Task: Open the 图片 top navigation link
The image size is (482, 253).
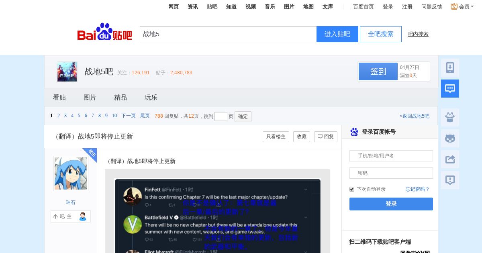Action: point(289,6)
